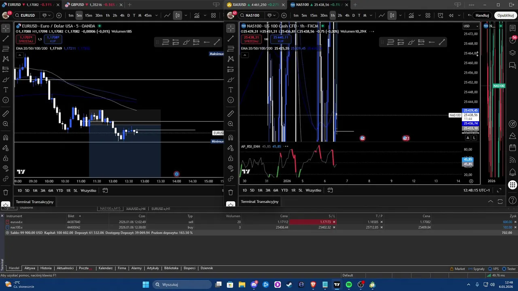Click the Opublikuj button

coord(505,15)
